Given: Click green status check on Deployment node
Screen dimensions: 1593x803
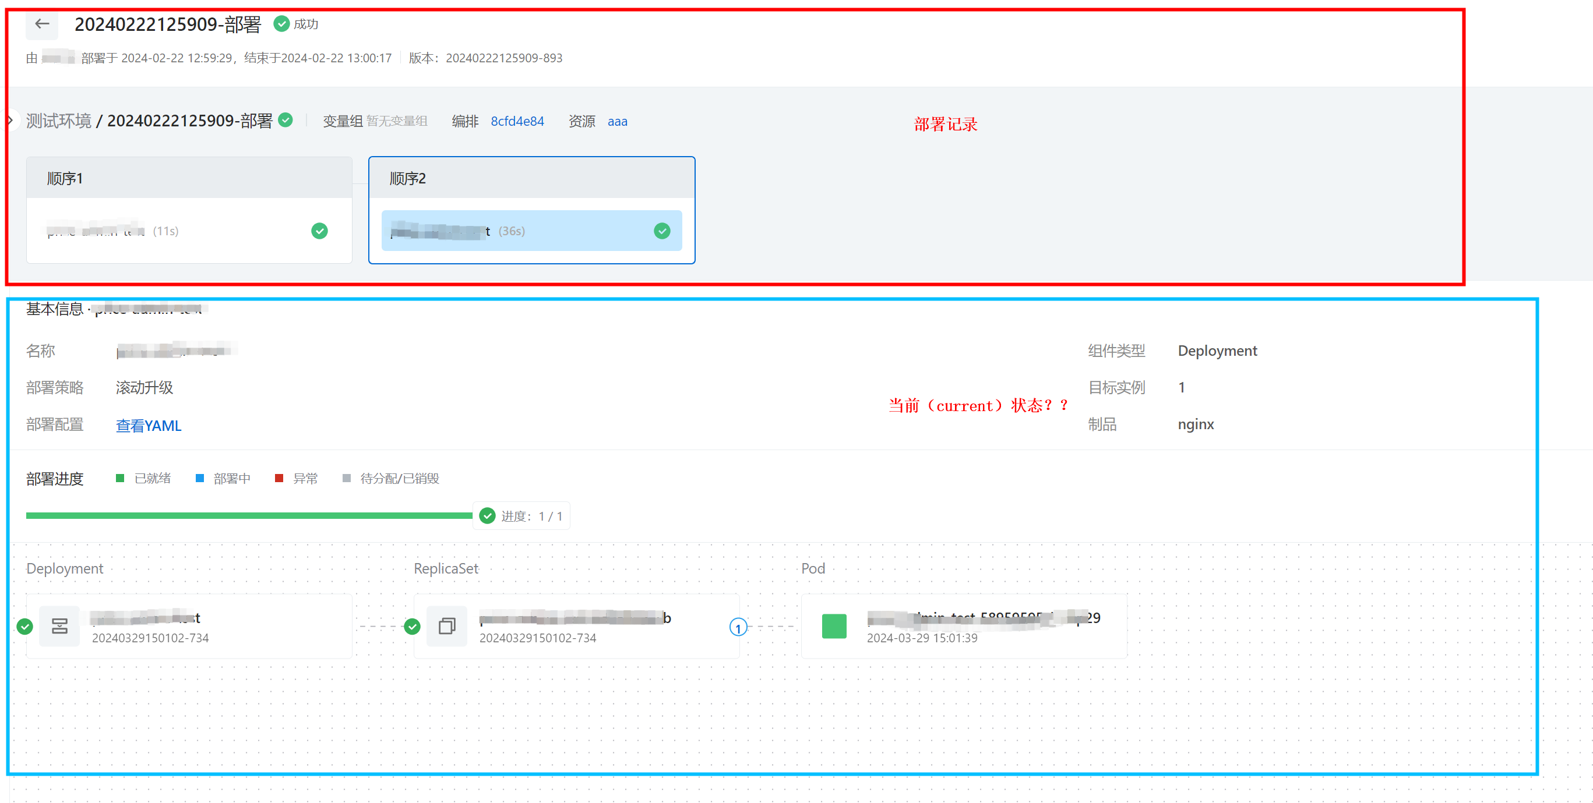Looking at the screenshot, I should pyautogui.click(x=24, y=627).
